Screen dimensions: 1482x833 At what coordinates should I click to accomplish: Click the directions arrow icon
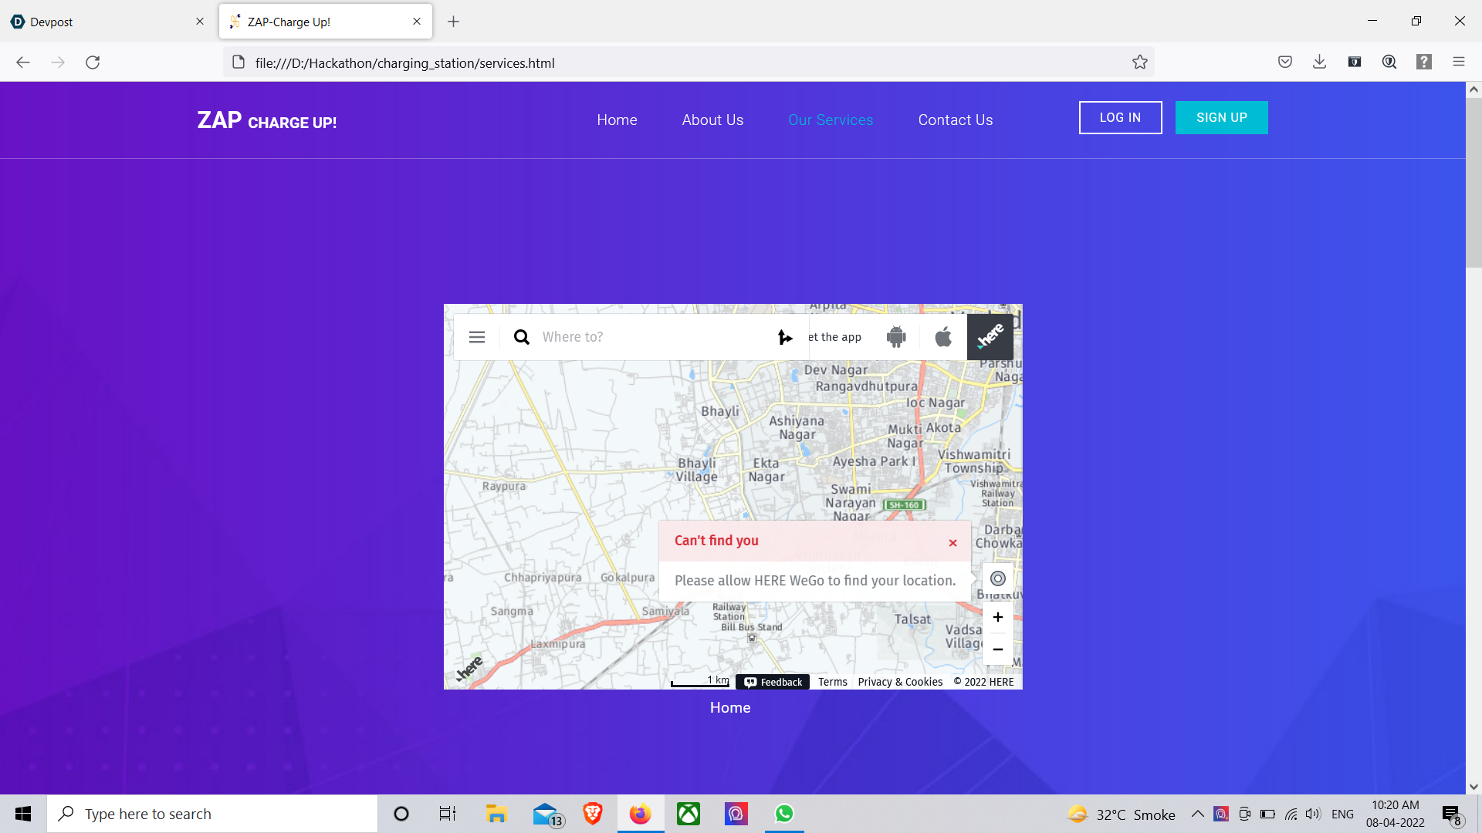coord(785,337)
